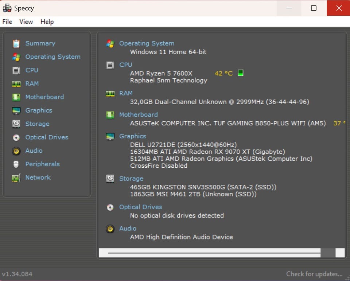This screenshot has height=281, width=350.
Task: Click the CrossFire Disabled text
Action: tap(159, 165)
